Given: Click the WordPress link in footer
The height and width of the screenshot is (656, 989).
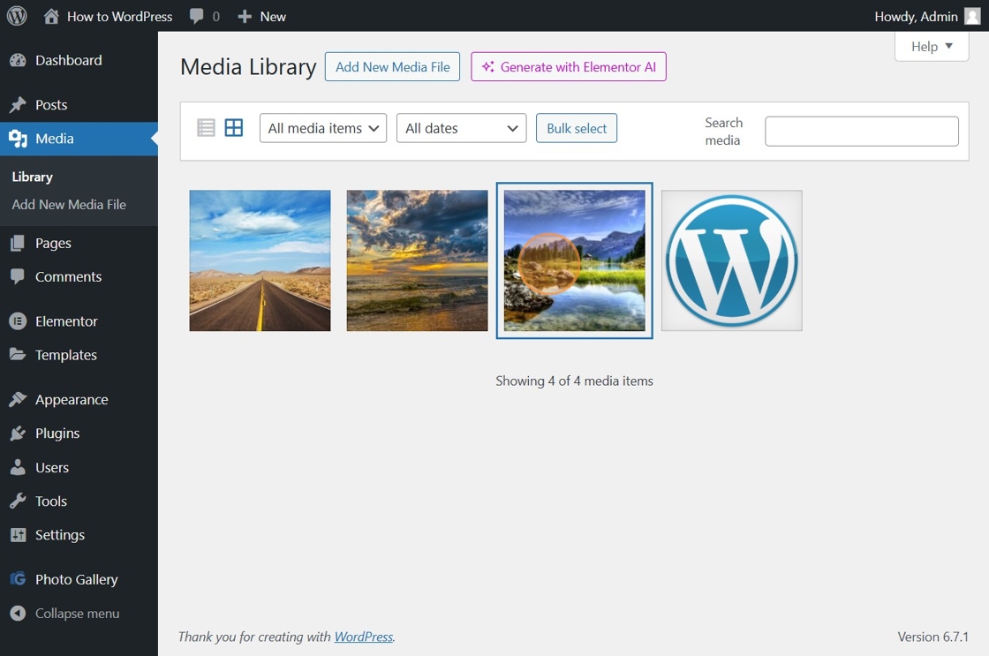Looking at the screenshot, I should 363,637.
